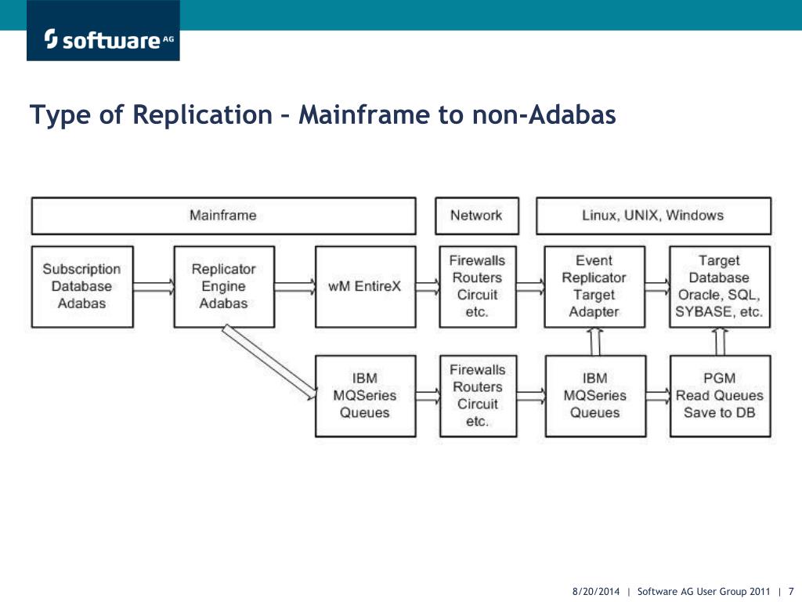The image size is (802, 602).
Task: Select the 'Linux, UNIX, Windows' header box
Action: 653,216
